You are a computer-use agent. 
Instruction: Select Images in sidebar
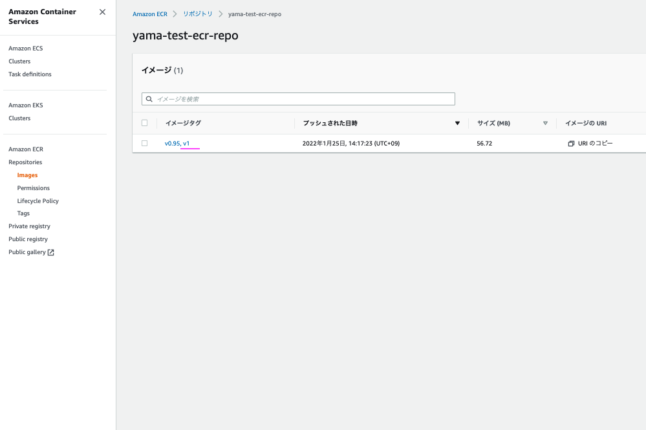pos(27,175)
